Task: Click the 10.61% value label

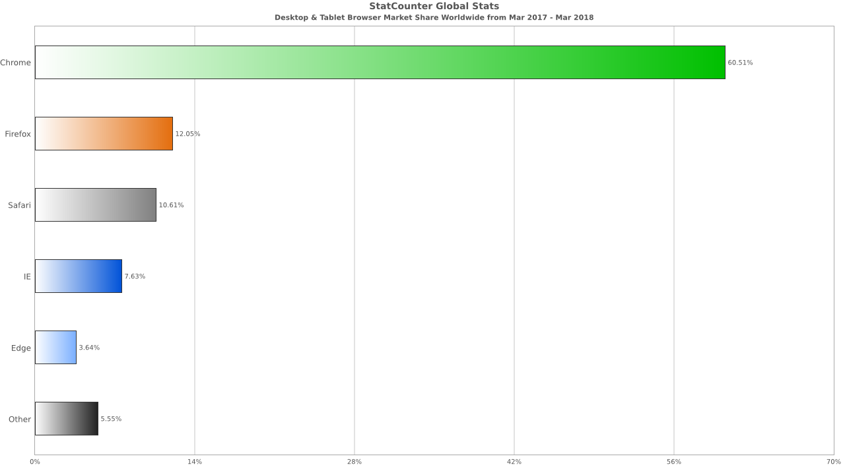Action: (x=171, y=205)
